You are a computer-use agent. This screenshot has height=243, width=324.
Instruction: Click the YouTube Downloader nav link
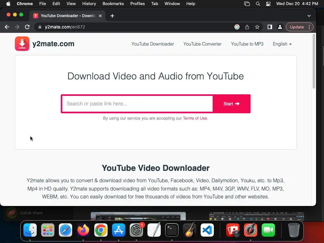(x=153, y=44)
